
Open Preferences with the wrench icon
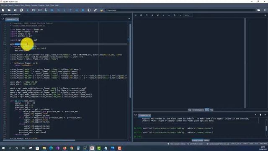pos(95,10)
